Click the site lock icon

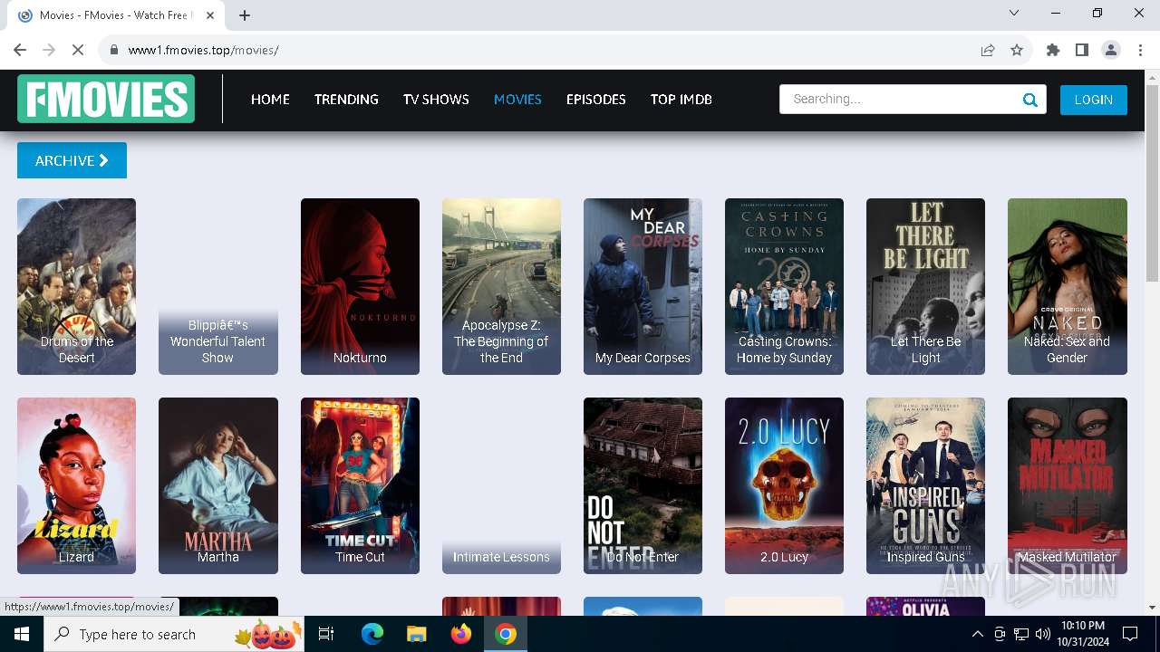[114, 50]
